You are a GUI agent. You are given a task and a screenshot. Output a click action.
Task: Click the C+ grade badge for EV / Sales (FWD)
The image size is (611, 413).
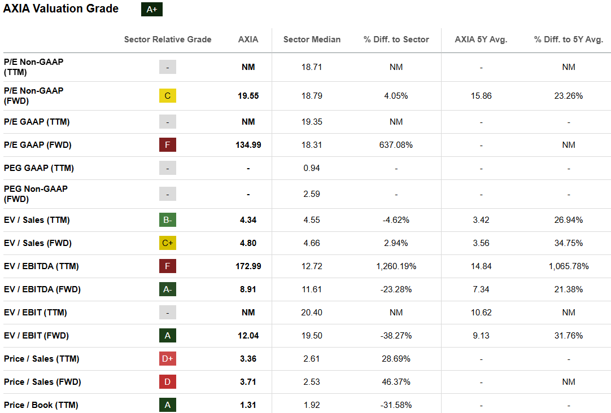click(x=168, y=243)
